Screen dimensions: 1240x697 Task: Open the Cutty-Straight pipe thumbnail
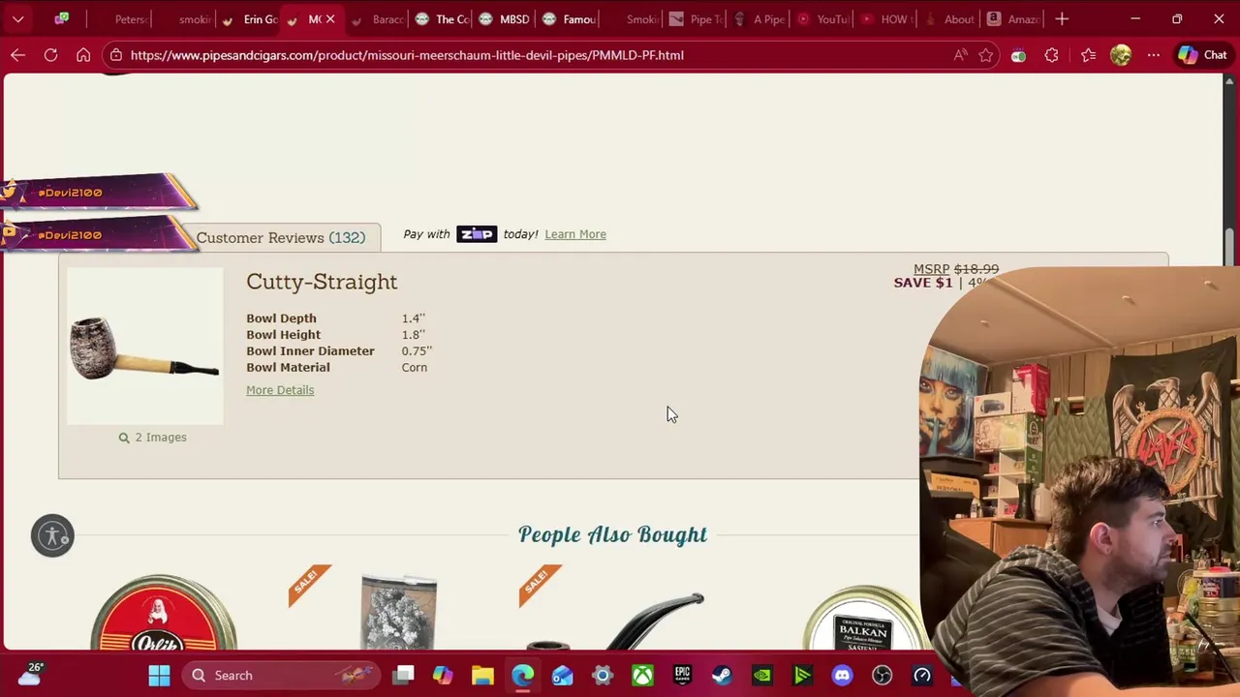[144, 347]
